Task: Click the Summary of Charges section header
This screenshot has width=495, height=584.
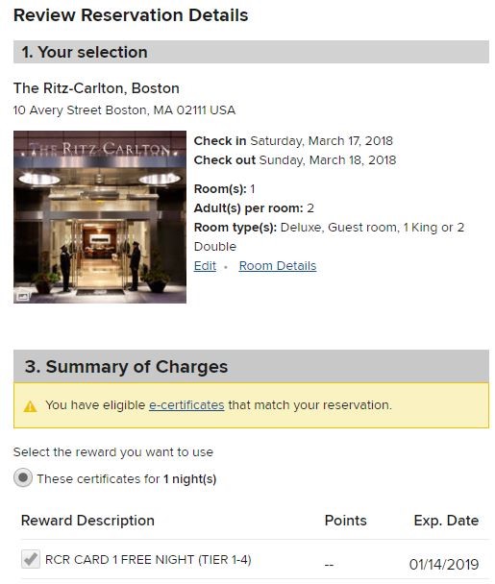Action: tap(251, 366)
